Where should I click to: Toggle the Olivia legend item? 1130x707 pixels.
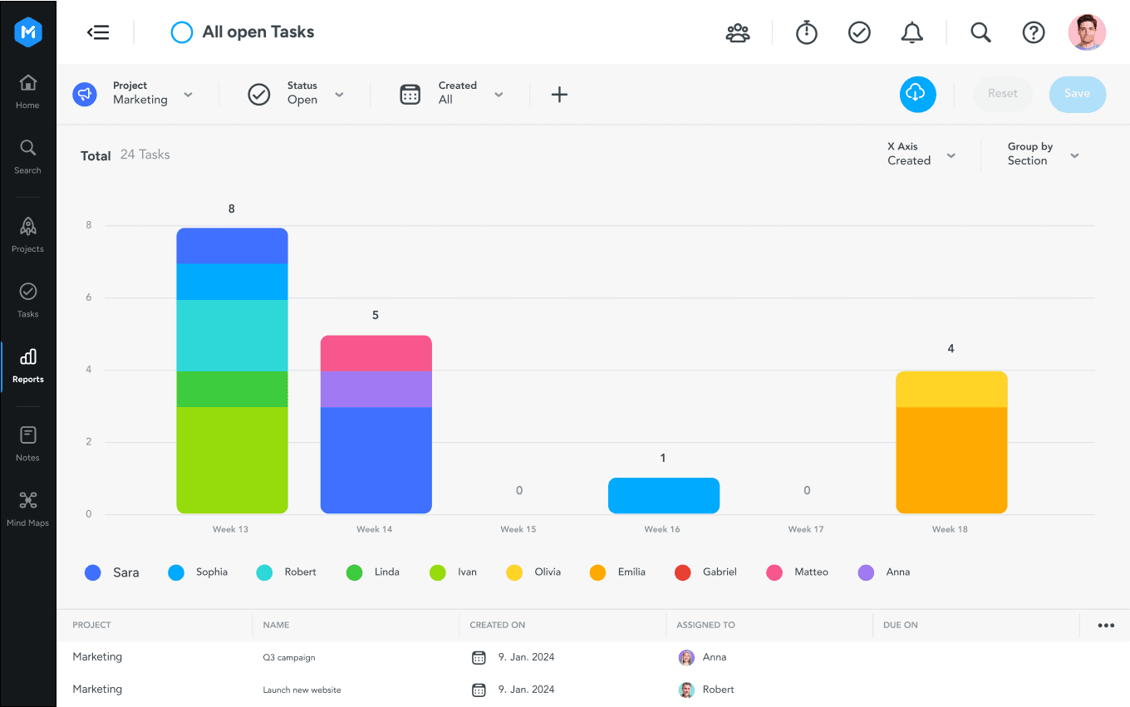(x=533, y=572)
